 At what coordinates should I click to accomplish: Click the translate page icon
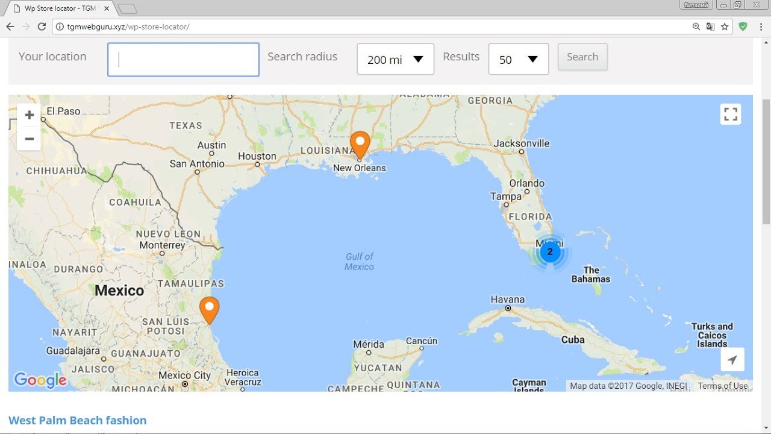711,27
